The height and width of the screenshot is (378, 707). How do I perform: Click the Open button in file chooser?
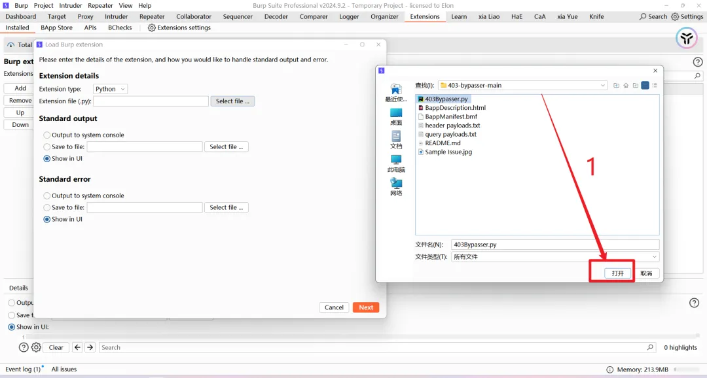pos(618,273)
